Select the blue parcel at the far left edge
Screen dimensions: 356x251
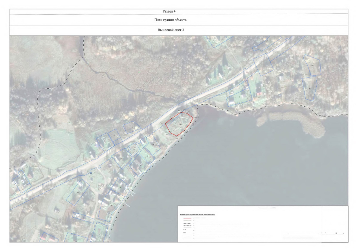22,180
